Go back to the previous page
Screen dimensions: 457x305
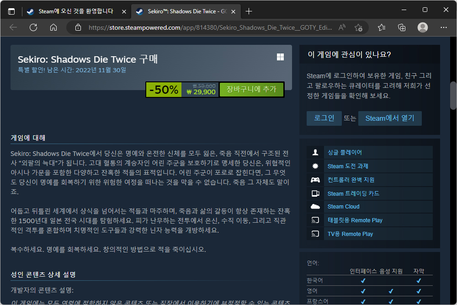tap(13, 27)
